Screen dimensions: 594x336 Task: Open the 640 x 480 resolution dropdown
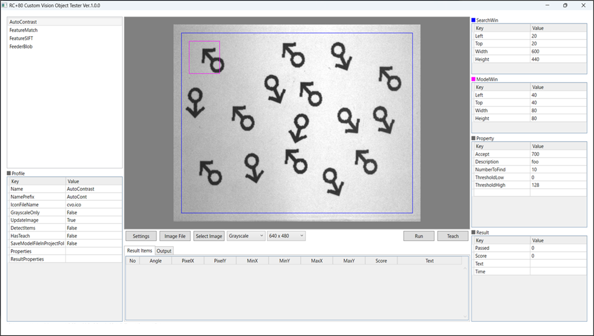286,236
